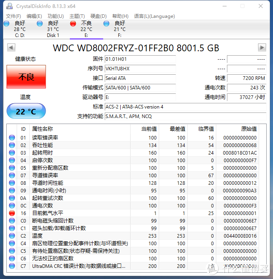273x279 pixels.
Task: Click the 原始值 column header
Action: [237, 129]
